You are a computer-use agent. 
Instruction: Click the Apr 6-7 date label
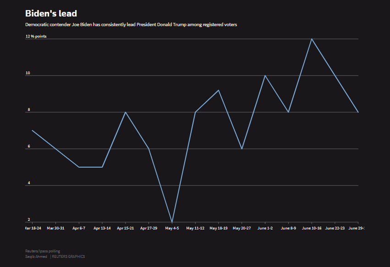79,228
